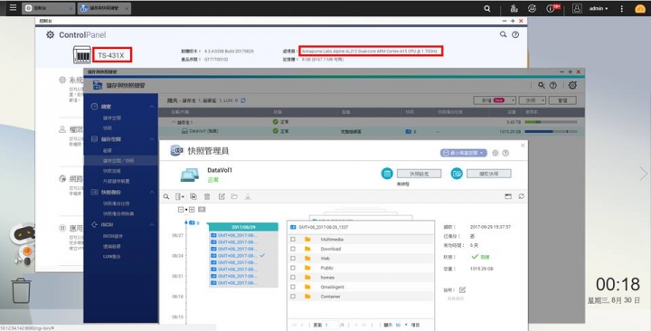The width and height of the screenshot is (651, 331).
Task: Open the view mode dropdown in snapshot toolbar
Action: [180, 196]
